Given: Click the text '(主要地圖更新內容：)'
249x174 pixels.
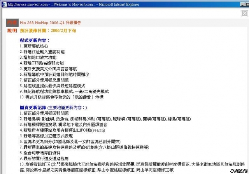Looking at the screenshot, I should [67, 108].
